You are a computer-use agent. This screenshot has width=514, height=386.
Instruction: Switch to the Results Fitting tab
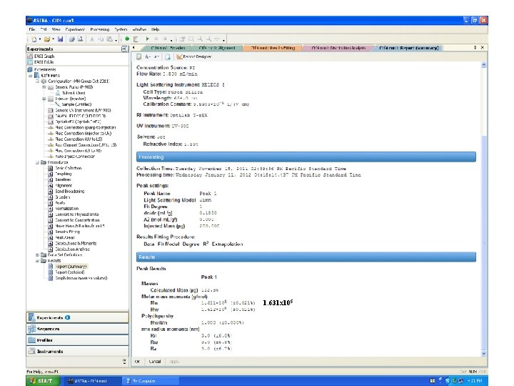273,48
